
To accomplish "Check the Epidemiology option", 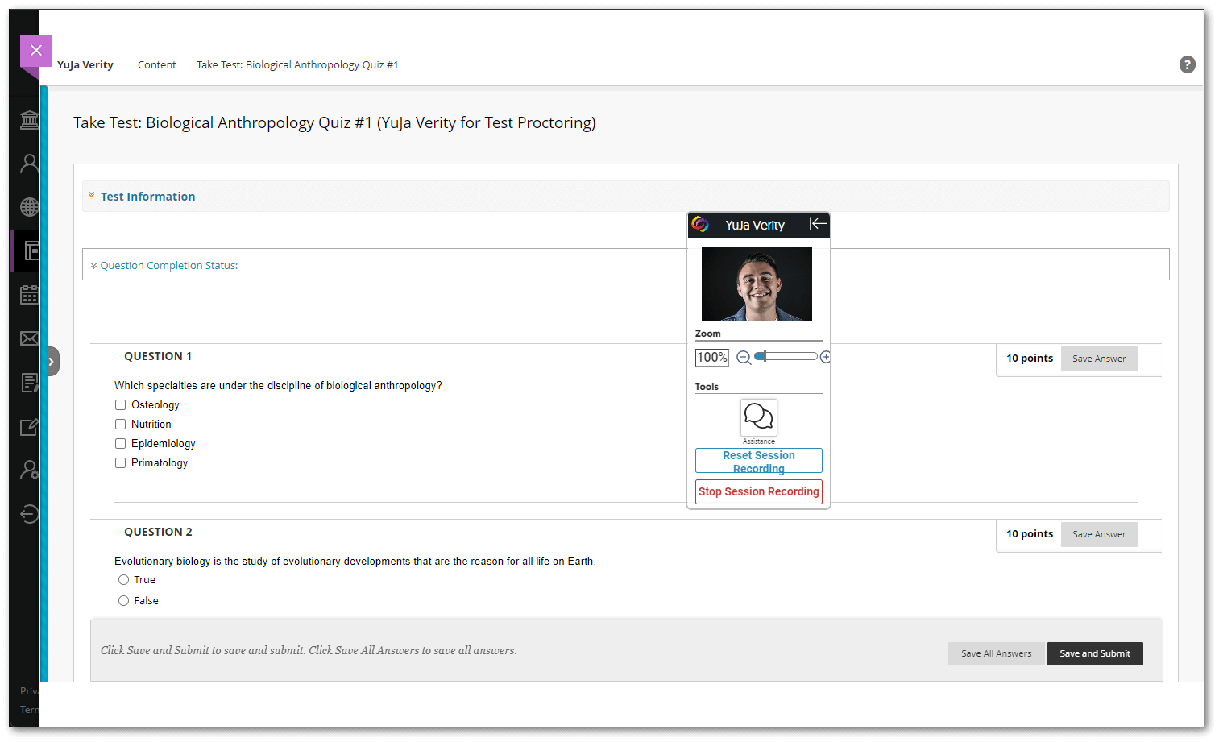I will (x=120, y=444).
